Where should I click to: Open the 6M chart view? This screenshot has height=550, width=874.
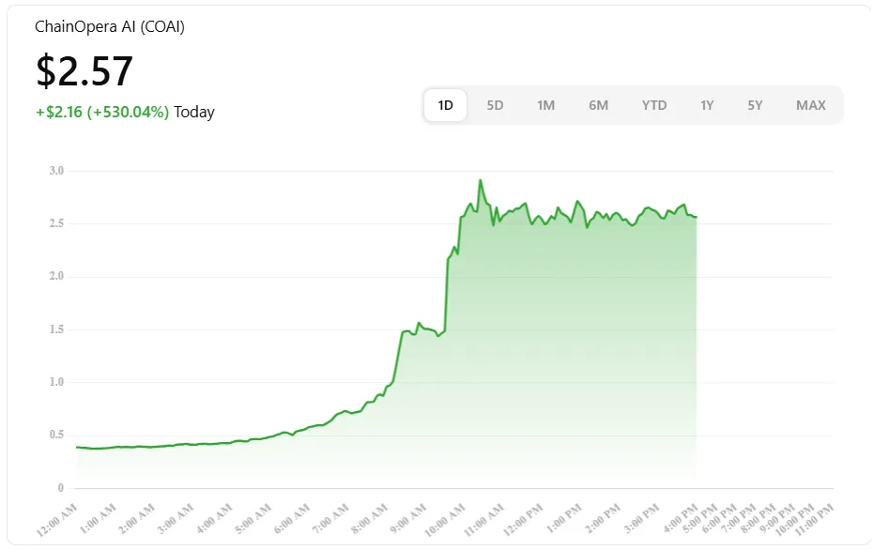(x=599, y=105)
